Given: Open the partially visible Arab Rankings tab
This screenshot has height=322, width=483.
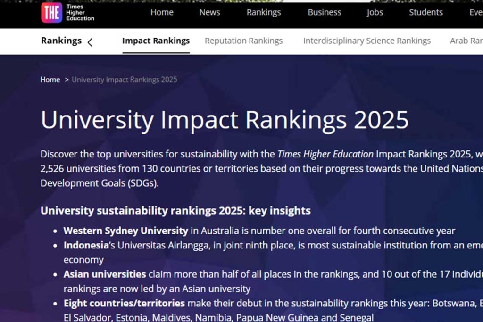Looking at the screenshot, I should (x=466, y=41).
